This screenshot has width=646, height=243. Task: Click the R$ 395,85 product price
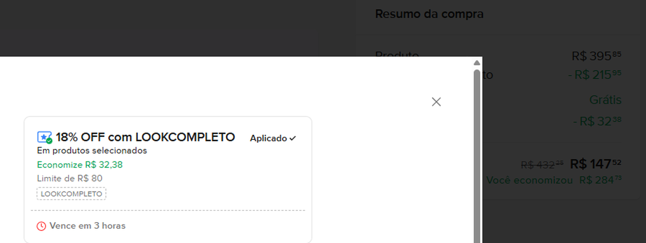click(x=597, y=56)
